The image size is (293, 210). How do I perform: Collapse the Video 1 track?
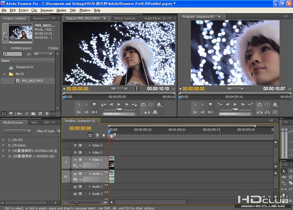pos(90,160)
